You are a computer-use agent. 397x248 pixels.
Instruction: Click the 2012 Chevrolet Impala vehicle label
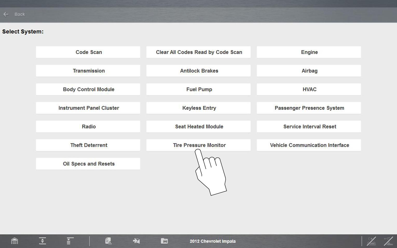[213, 241]
